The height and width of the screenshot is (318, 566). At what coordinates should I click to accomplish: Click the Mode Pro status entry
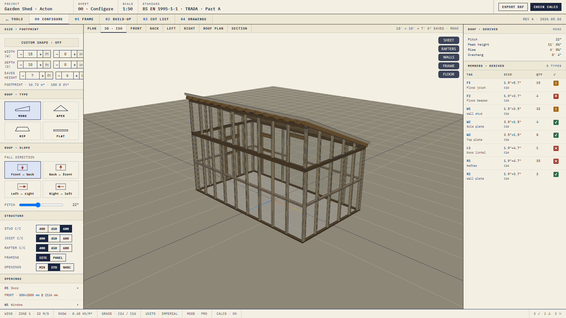pos(197,314)
